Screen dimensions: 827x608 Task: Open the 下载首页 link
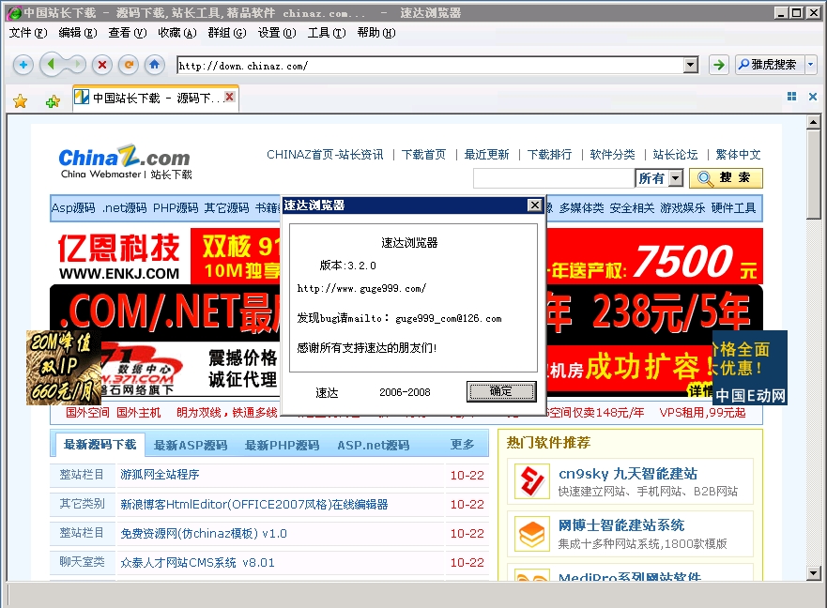[423, 155]
